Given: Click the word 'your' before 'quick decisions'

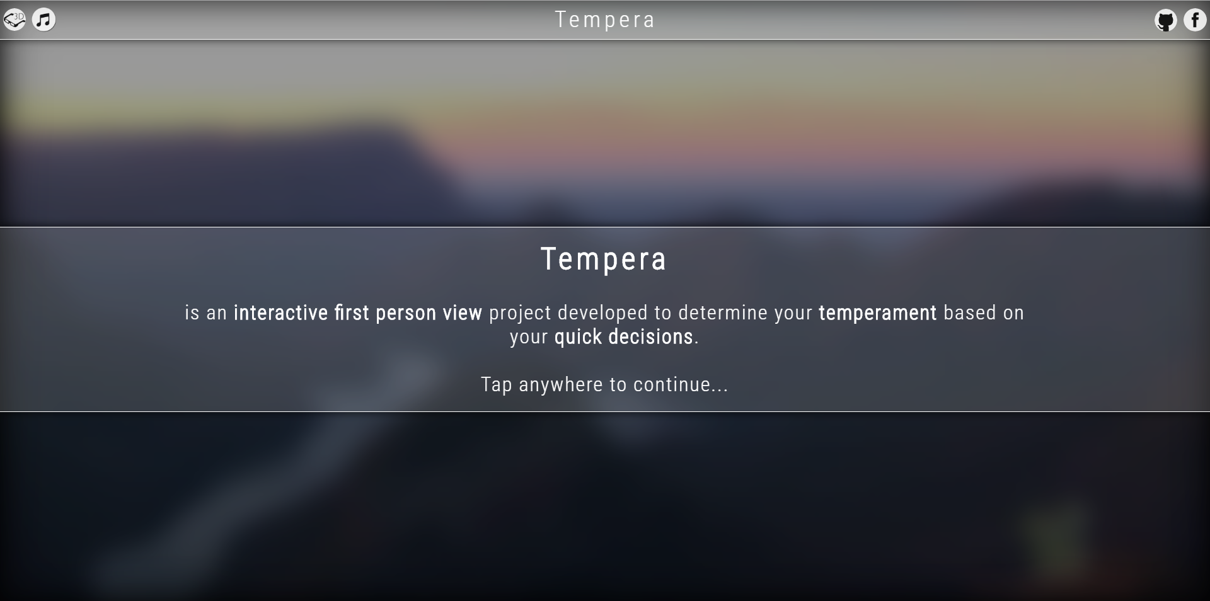Looking at the screenshot, I should (529, 338).
